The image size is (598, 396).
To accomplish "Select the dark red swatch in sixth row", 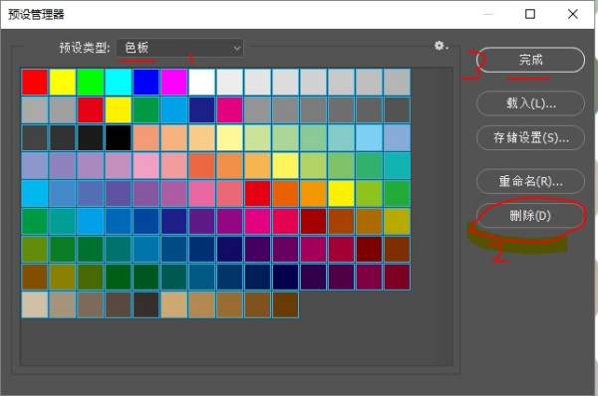I will pyautogui.click(x=313, y=221).
